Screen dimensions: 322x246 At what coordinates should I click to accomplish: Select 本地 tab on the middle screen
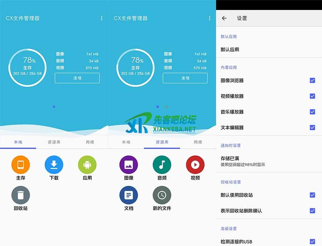(126, 142)
